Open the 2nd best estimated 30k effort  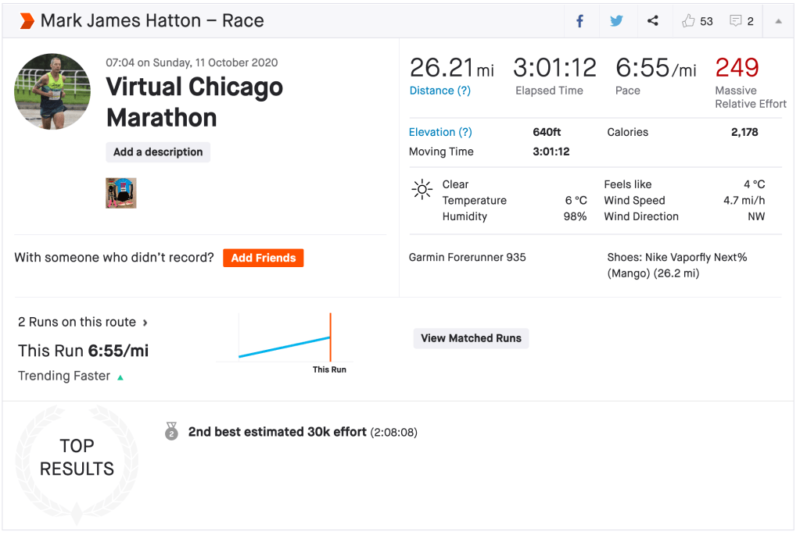click(x=278, y=432)
